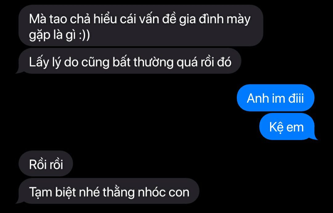Click the message starting "Mà tao chả hiểu"
The image size is (333, 213).
(141, 26)
